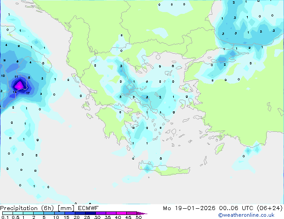Click the 'Precipitation (6h)' title text

27,208
